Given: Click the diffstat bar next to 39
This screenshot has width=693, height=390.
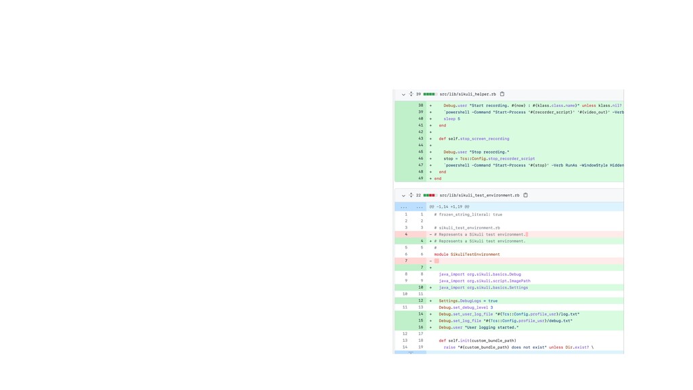Looking at the screenshot, I should [x=430, y=94].
